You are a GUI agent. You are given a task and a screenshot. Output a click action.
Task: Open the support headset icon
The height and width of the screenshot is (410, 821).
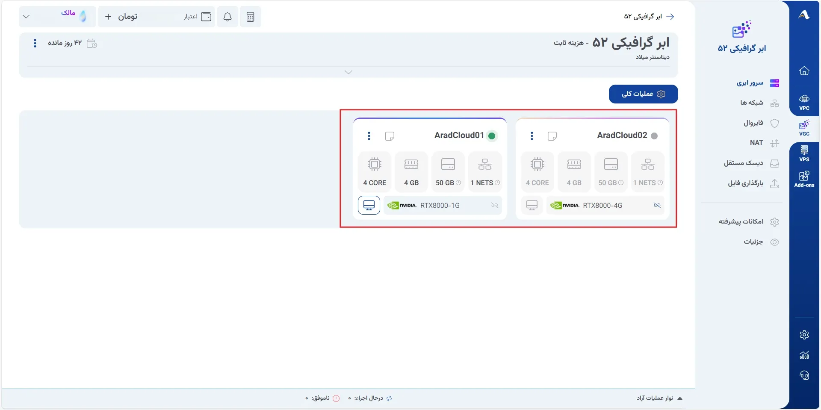pyautogui.click(x=804, y=375)
